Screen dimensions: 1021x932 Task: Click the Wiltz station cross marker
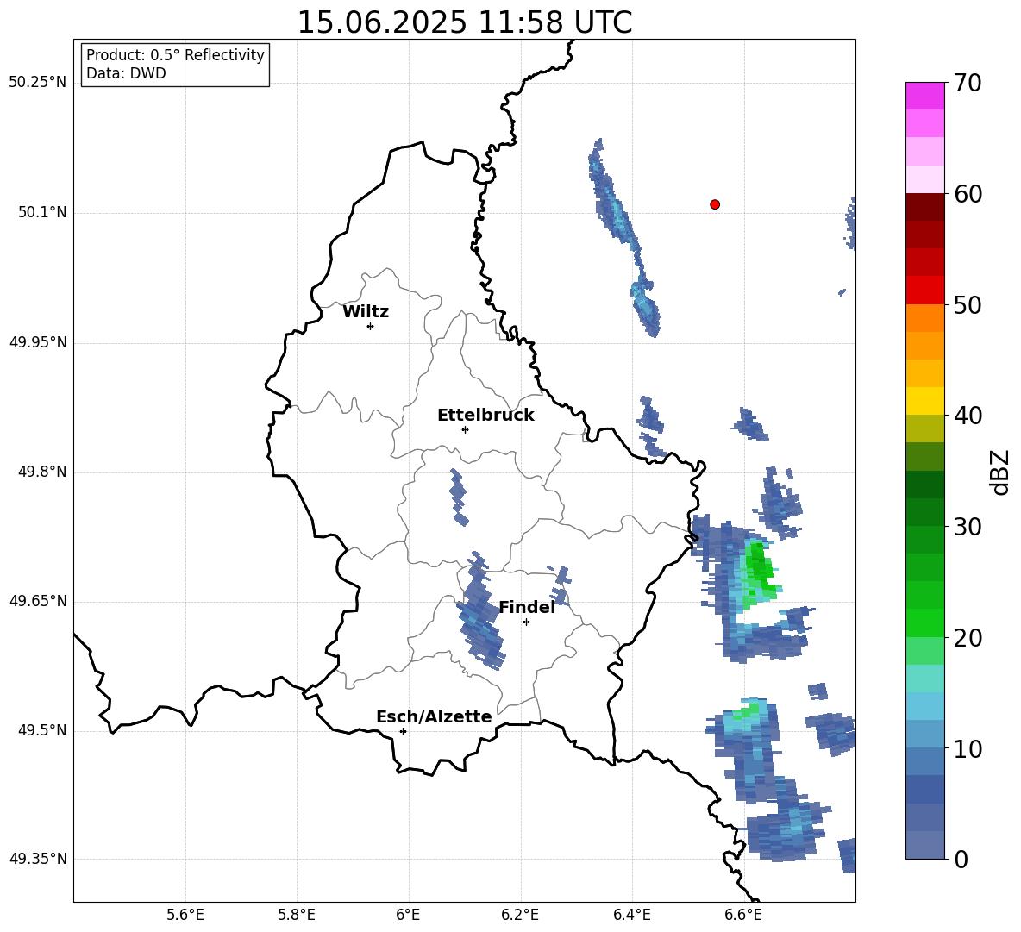pos(371,326)
